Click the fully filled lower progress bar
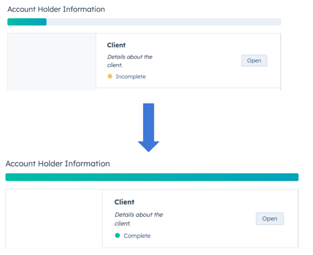 (x=152, y=177)
